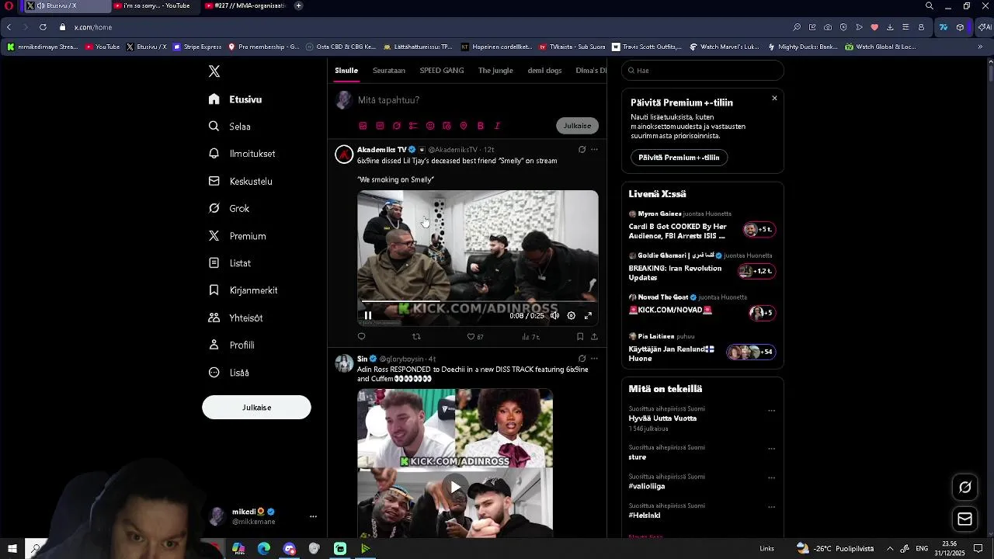This screenshot has width=994, height=559.
Task: Open Premium in sidebar
Action: 238,236
